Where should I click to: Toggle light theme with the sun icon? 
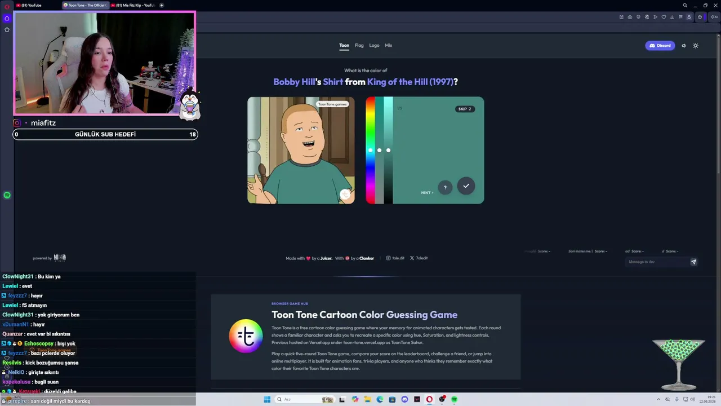click(696, 46)
